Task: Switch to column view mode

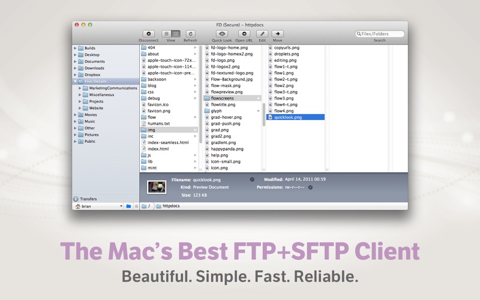Action: pos(176,34)
